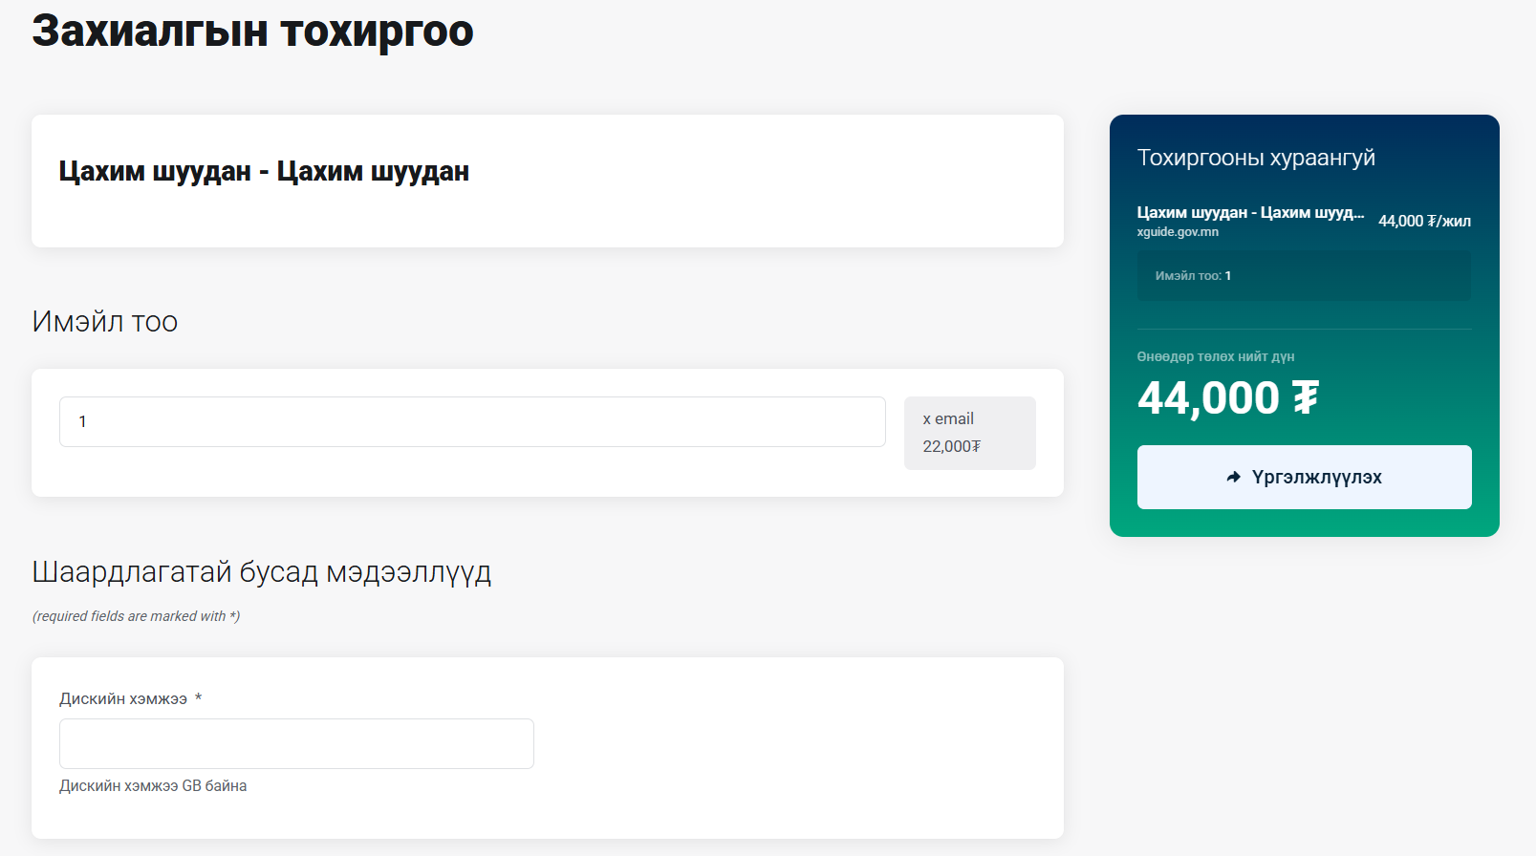
Task: Click the 'Дискийн хэмжээ GB байна' hint text
Action: pos(153,785)
